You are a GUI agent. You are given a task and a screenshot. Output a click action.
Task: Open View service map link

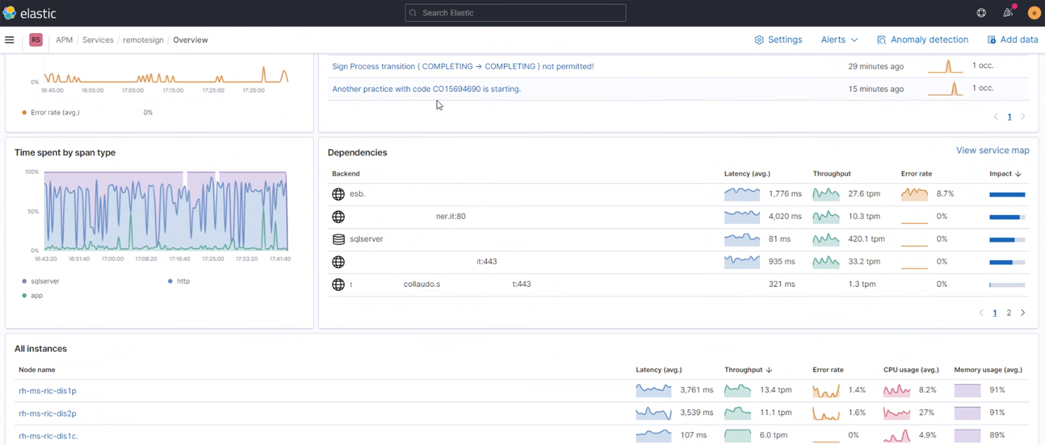pyautogui.click(x=993, y=150)
